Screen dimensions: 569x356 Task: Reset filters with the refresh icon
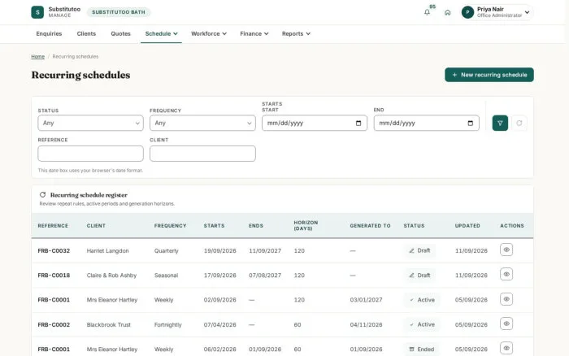coord(519,123)
